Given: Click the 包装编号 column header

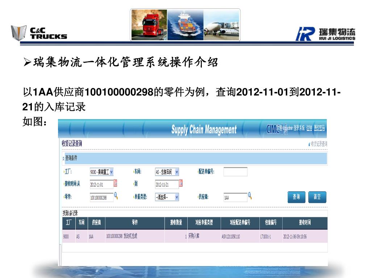Looking at the screenshot, I should coord(271,223).
